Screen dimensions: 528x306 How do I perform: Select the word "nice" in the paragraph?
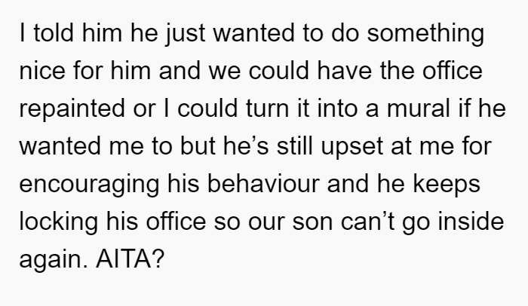[x=42, y=71]
